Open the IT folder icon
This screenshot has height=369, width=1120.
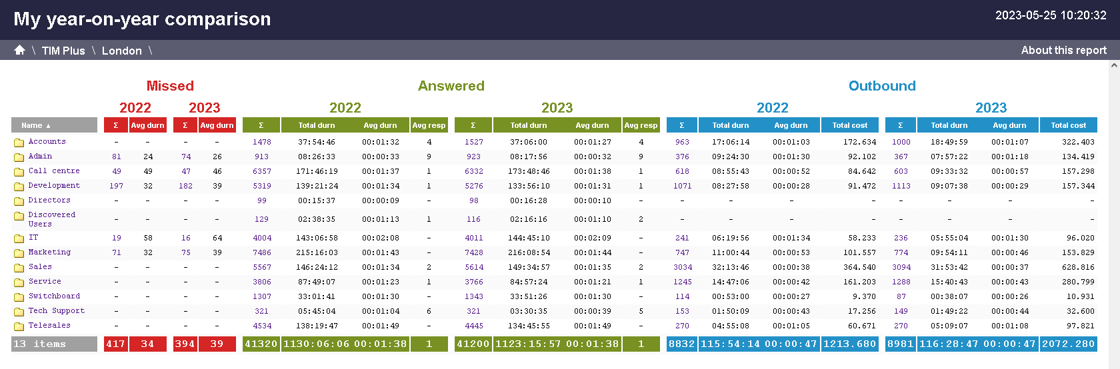(19, 238)
